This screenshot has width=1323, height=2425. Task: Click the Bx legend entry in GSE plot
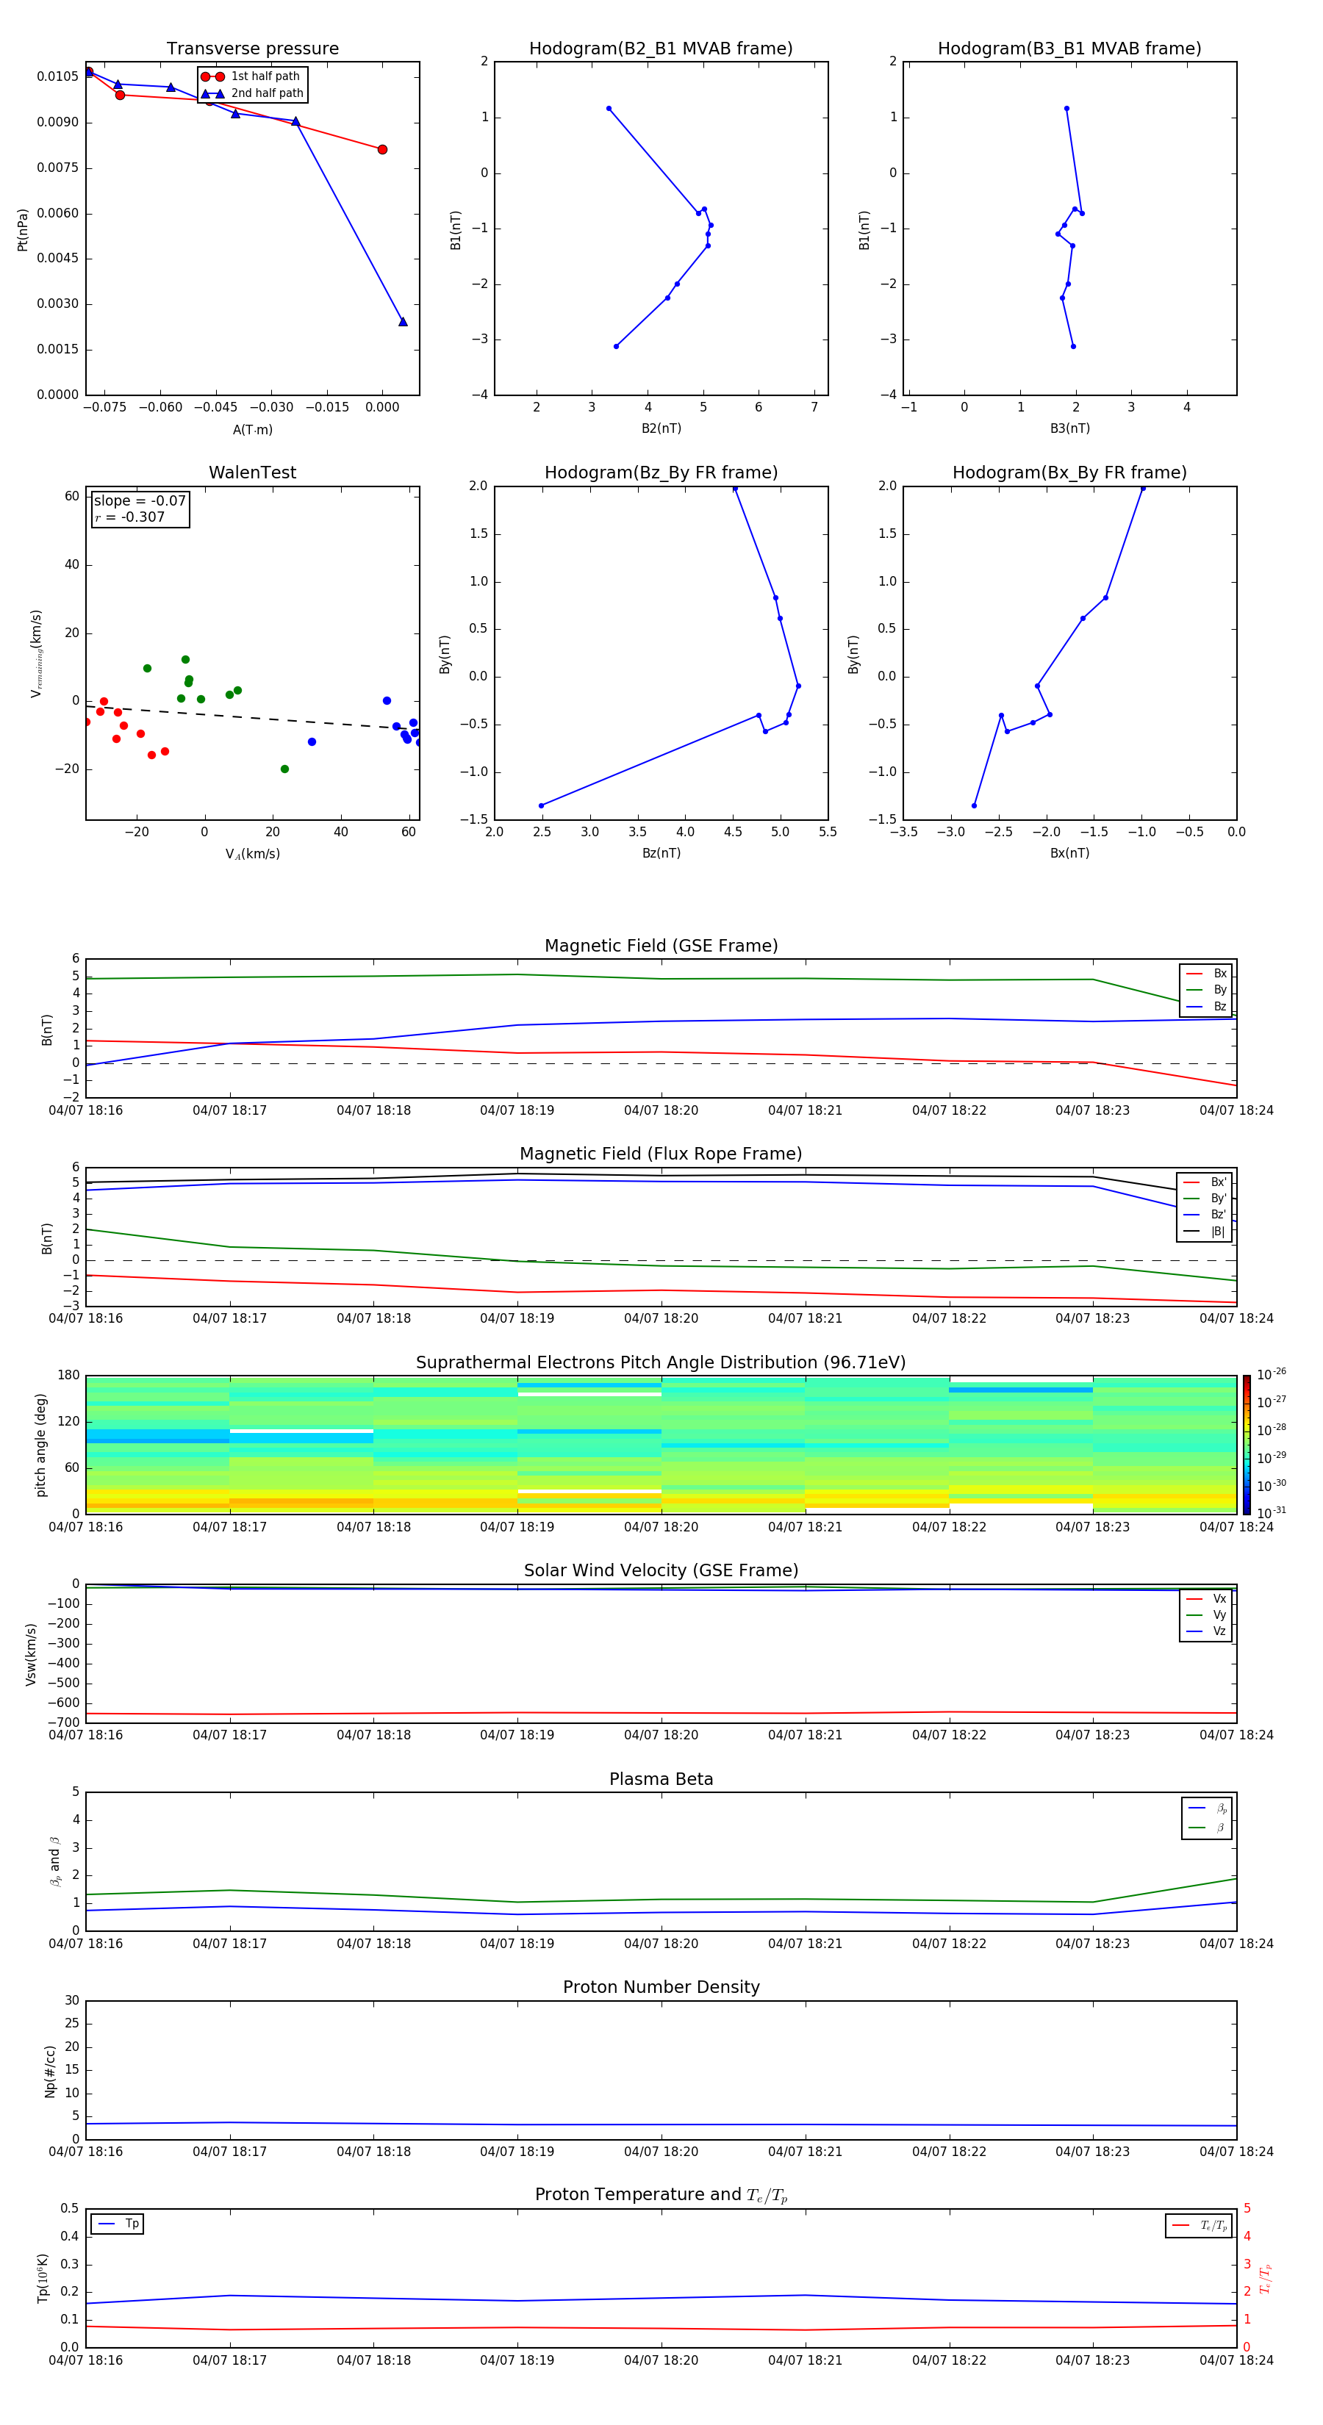1206,974
